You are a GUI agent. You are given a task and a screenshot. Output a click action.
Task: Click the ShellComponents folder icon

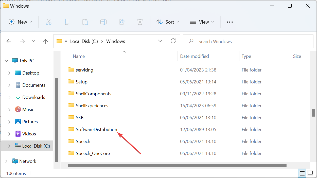[71, 93]
